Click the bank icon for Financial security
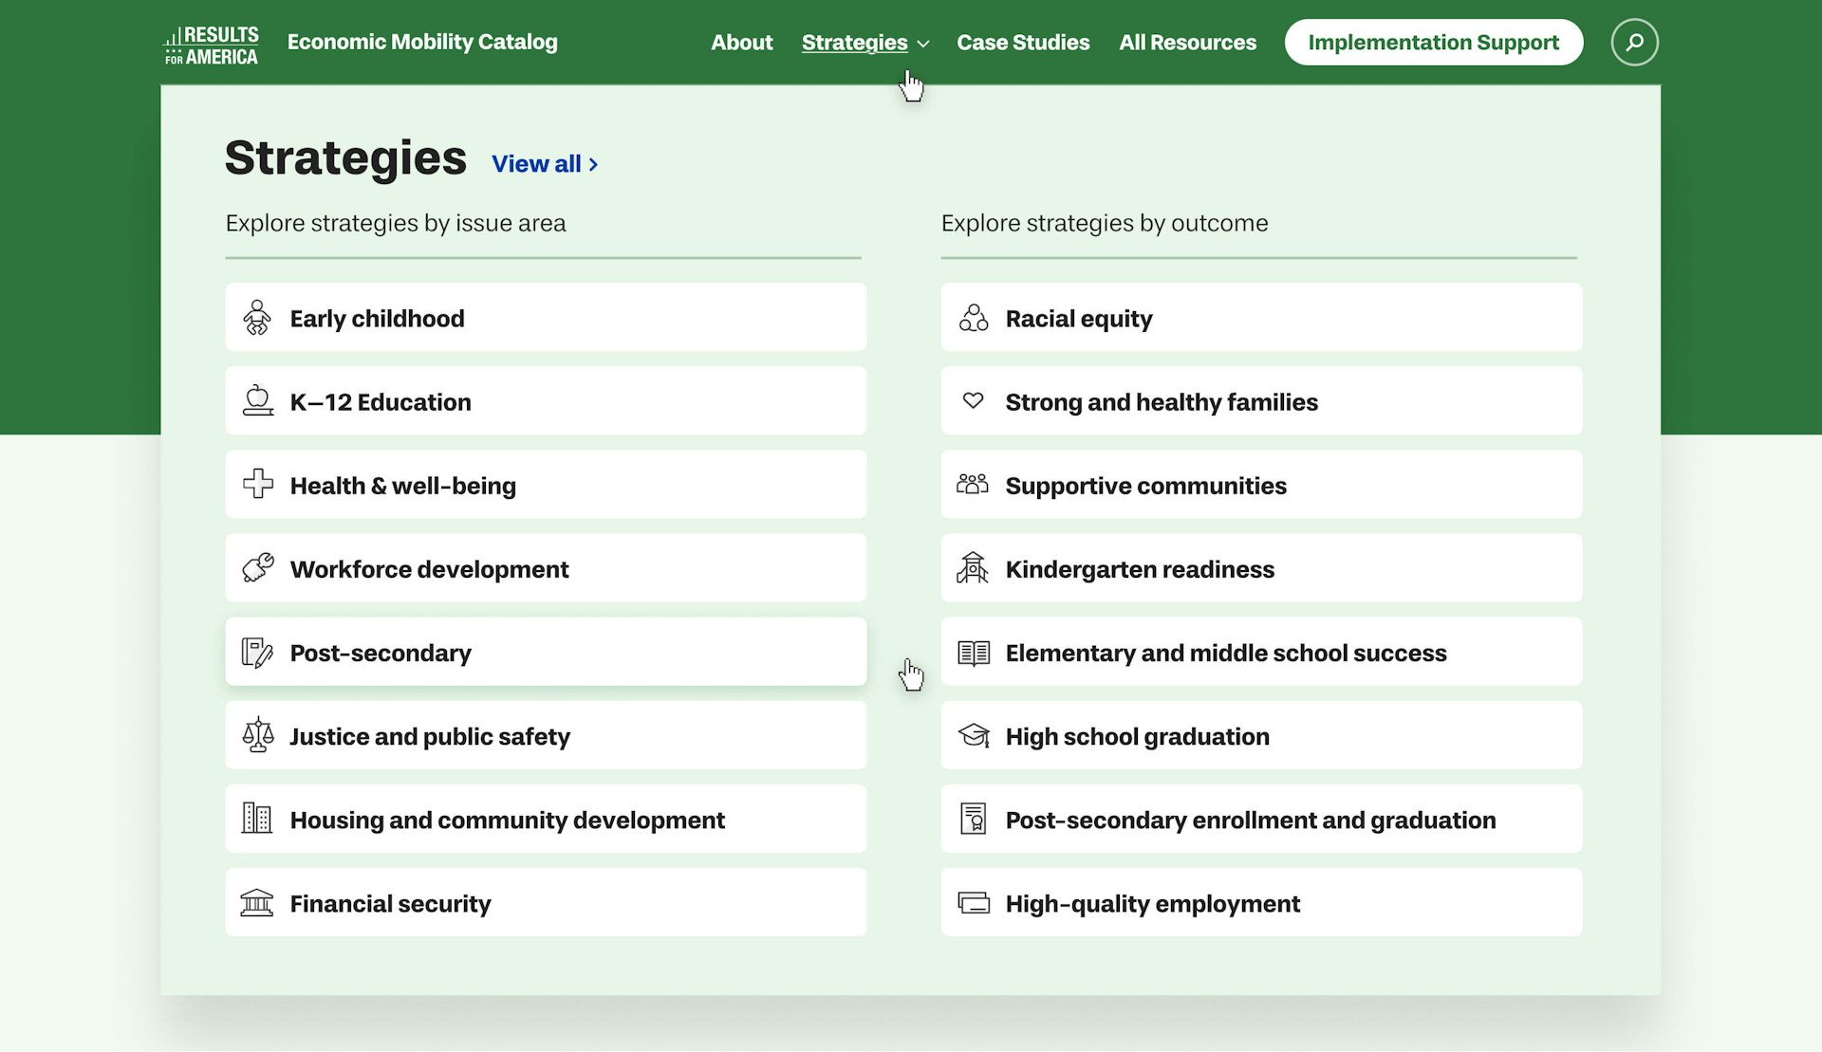The height and width of the screenshot is (1052, 1822). click(x=257, y=902)
